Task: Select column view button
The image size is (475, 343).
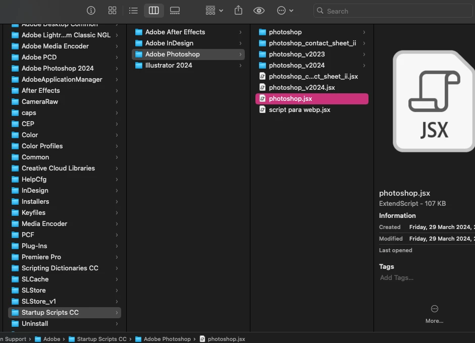Action: pos(153,11)
